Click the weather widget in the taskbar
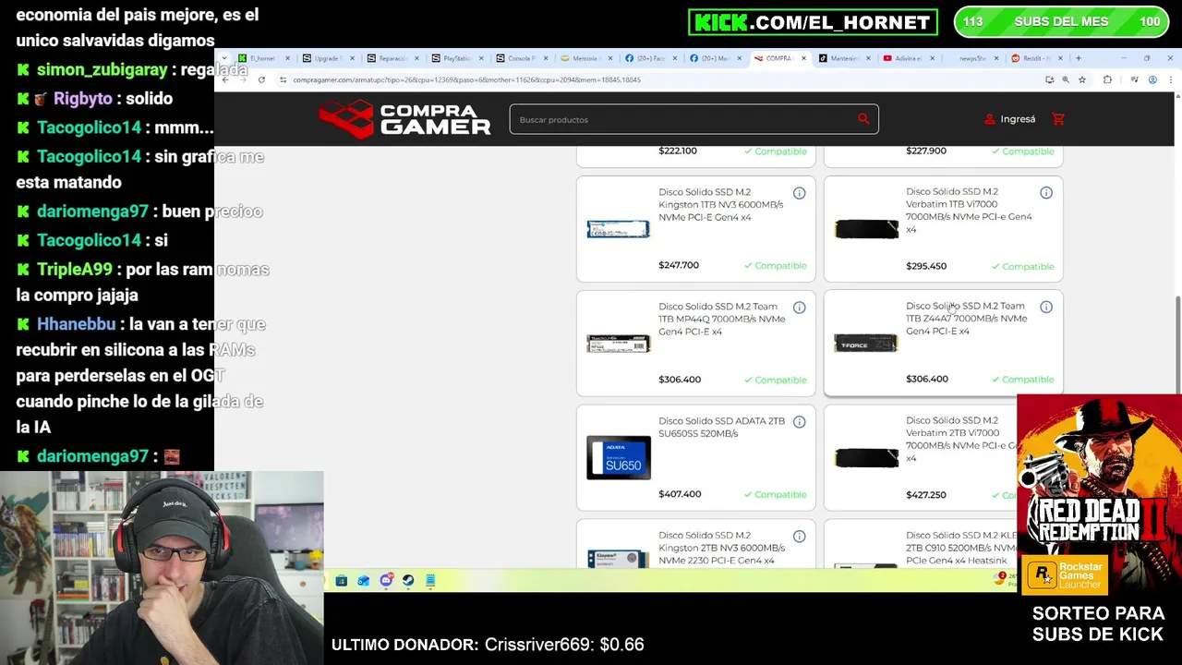 point(1006,578)
